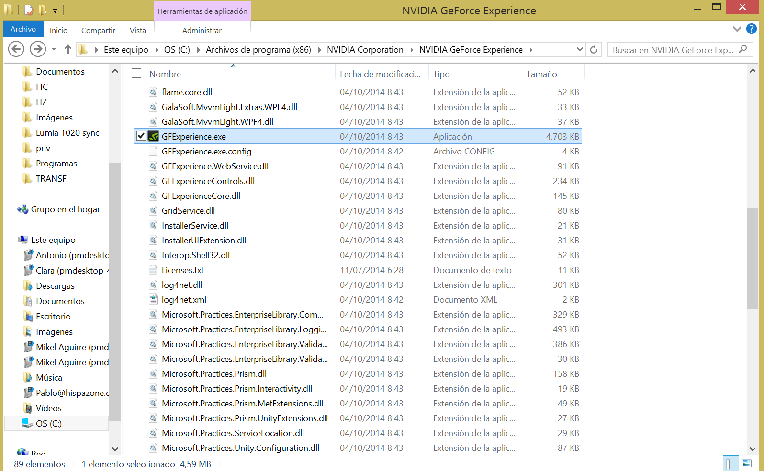Open the Help question mark icon
The height and width of the screenshot is (471, 764).
click(x=752, y=29)
